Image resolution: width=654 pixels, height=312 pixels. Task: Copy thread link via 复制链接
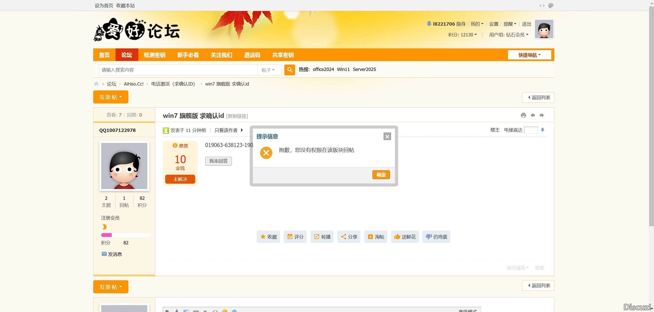[237, 116]
